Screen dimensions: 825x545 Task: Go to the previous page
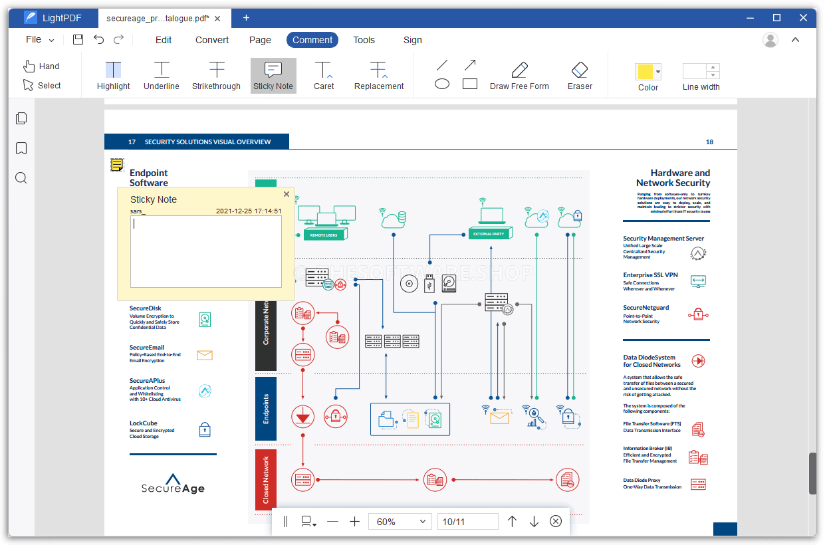[x=512, y=522]
